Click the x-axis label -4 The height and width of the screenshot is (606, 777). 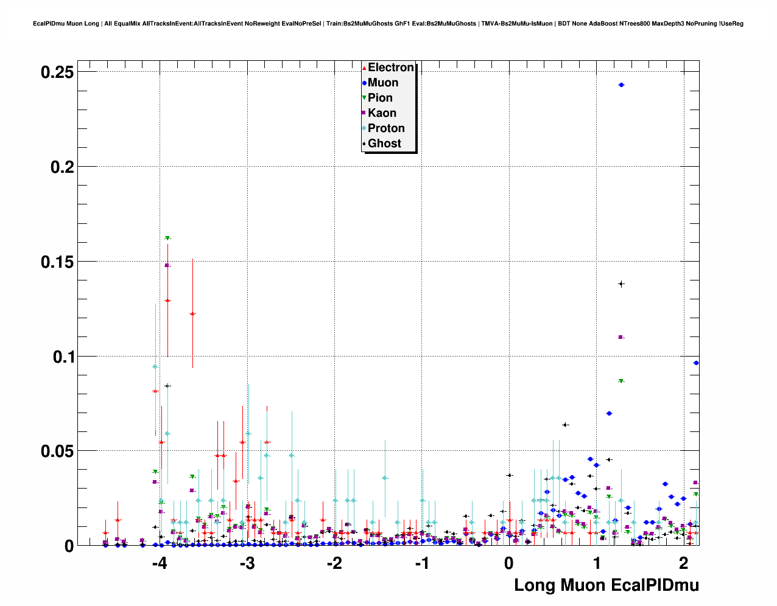pos(160,563)
